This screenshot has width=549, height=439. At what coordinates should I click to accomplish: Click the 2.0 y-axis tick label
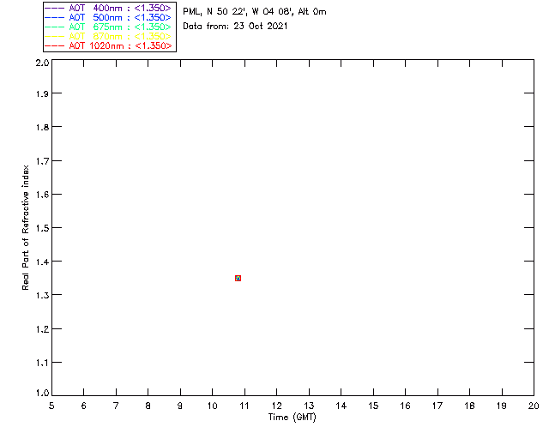pyautogui.click(x=42, y=63)
